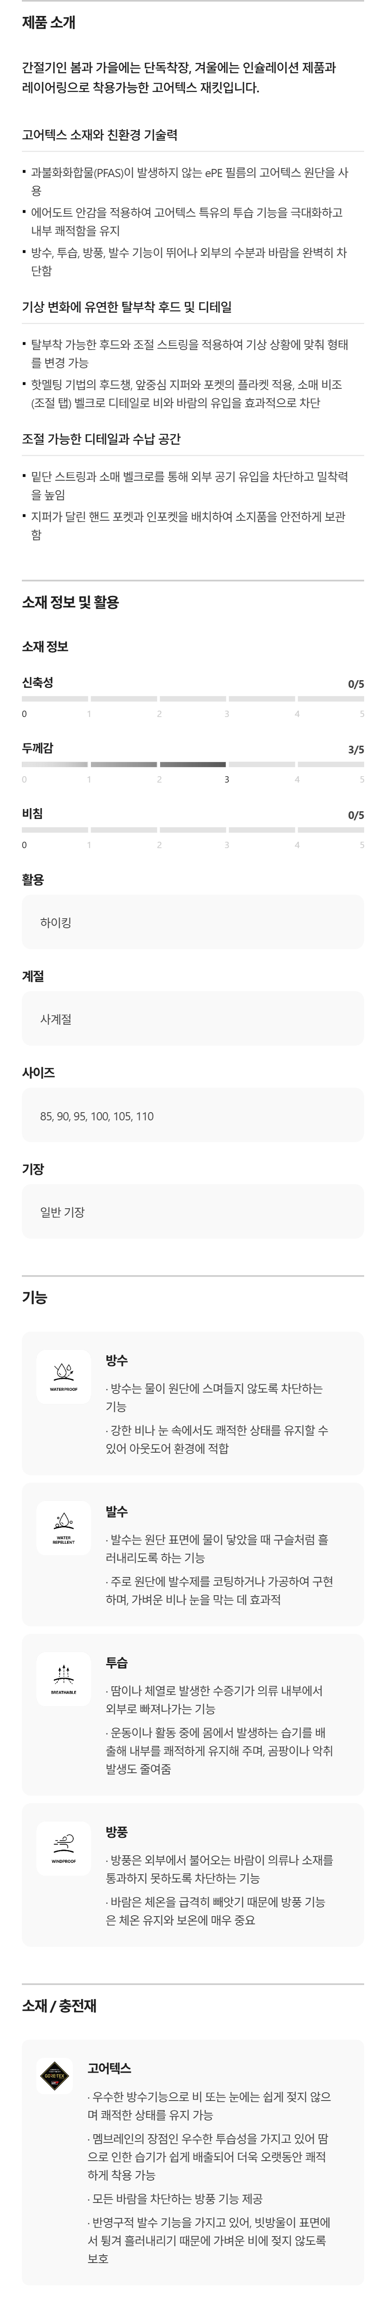Click the 고어텍스 material title

point(109,2068)
